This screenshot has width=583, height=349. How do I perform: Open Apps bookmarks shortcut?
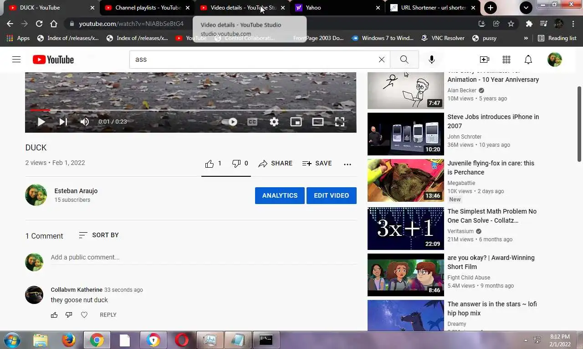click(18, 38)
